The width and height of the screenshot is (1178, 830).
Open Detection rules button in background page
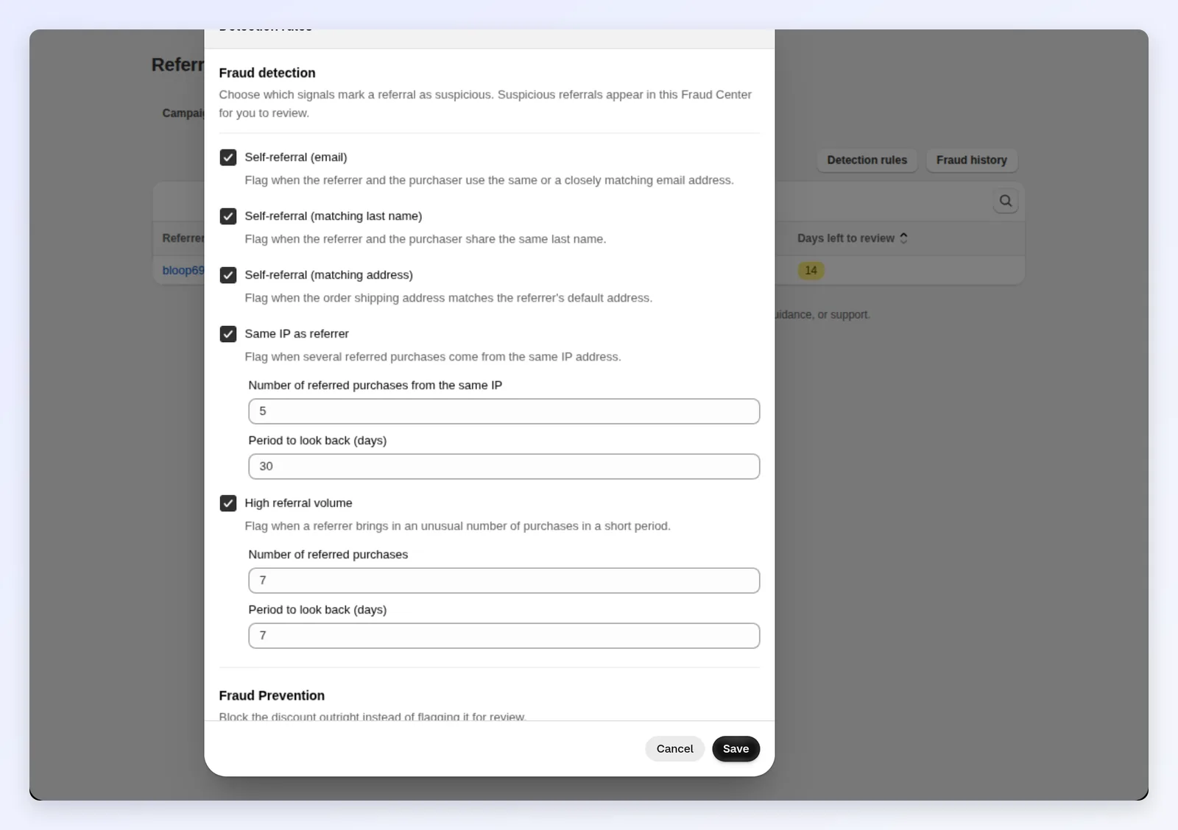click(x=867, y=160)
